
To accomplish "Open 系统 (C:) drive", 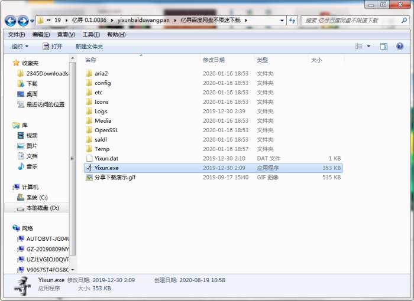I will pyautogui.click(x=32, y=197).
